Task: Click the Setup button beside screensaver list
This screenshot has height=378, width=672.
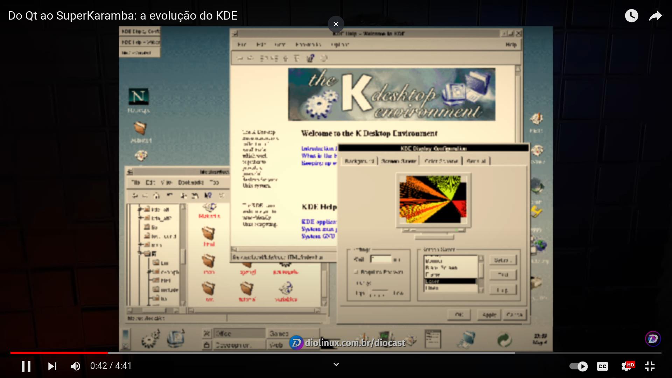Action: [x=503, y=260]
